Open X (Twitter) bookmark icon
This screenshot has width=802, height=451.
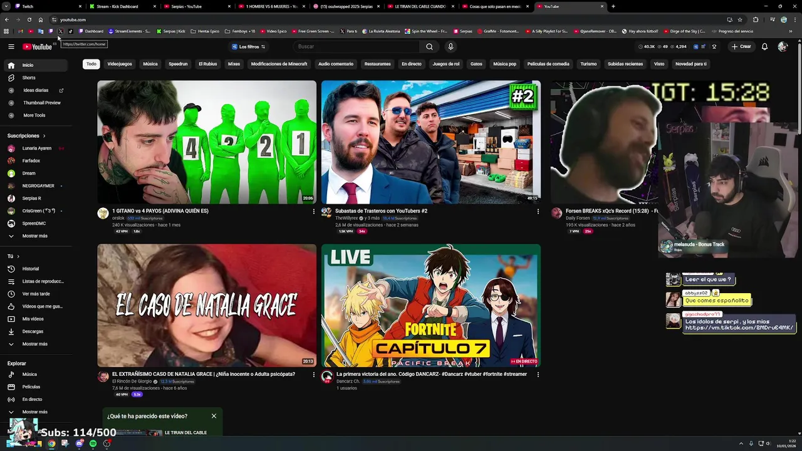(x=60, y=31)
